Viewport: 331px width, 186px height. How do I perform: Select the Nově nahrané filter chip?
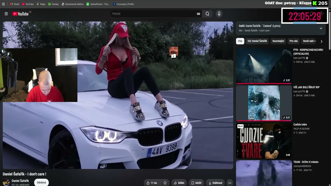click(x=309, y=41)
